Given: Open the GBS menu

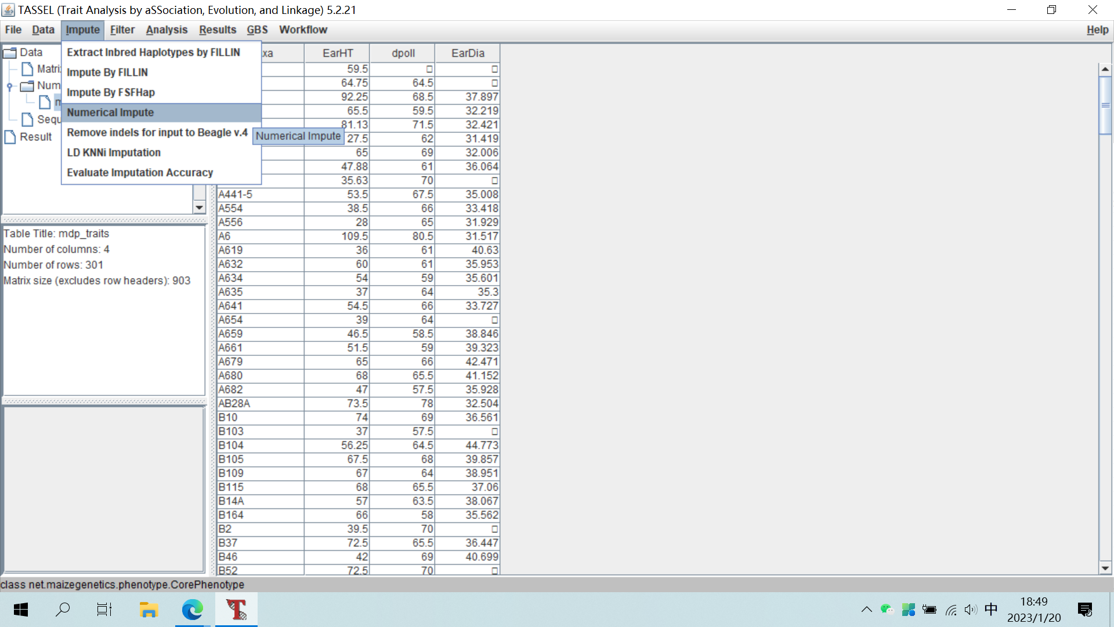Looking at the screenshot, I should click(x=257, y=30).
